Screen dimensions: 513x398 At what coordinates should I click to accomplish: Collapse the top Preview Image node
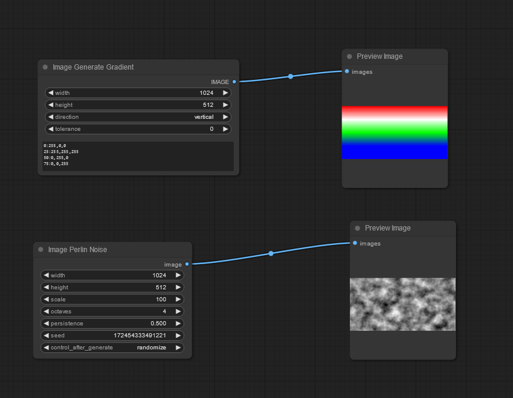(349, 56)
